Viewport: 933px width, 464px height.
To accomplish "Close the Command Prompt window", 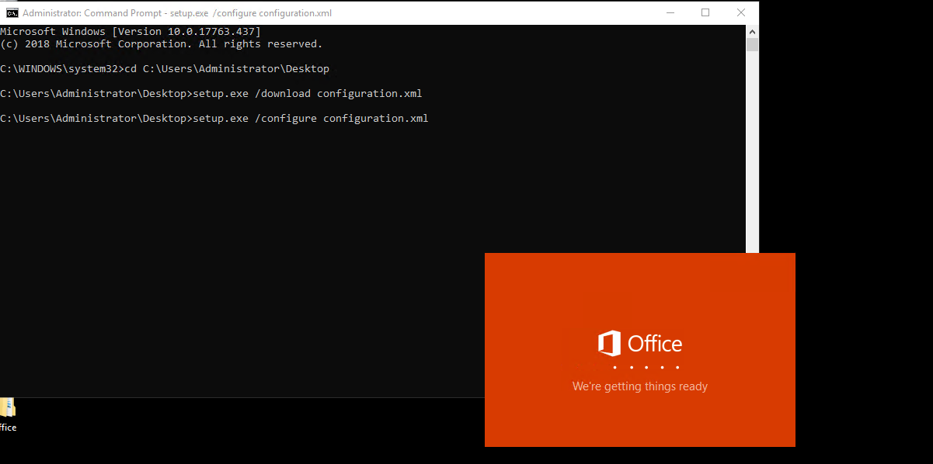I will click(x=741, y=12).
